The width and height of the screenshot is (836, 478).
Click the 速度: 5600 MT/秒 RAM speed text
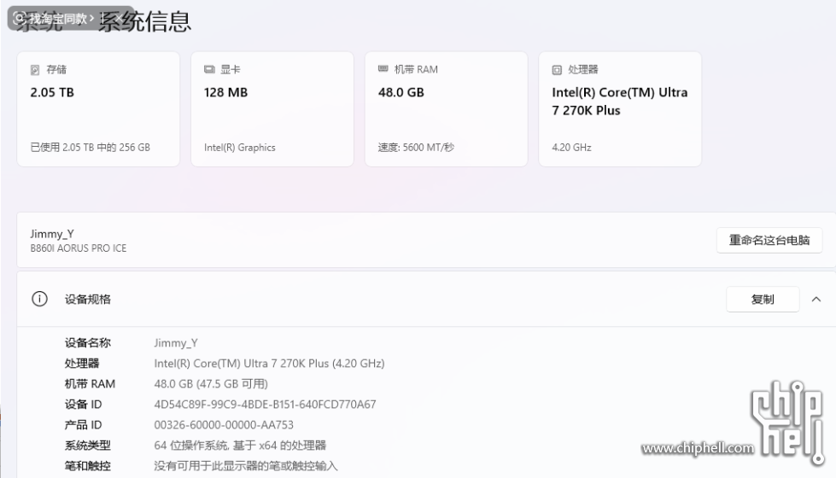tap(416, 148)
